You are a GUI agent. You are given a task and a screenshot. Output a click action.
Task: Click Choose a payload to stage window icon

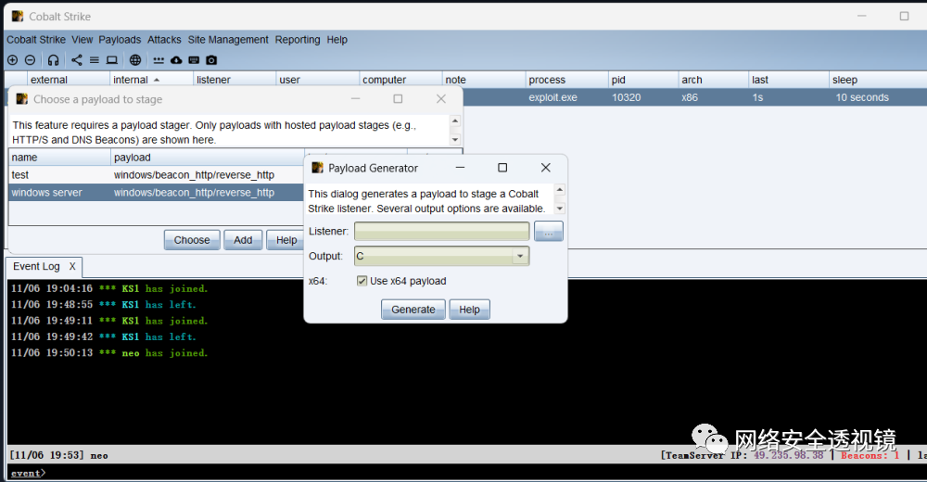(22, 99)
